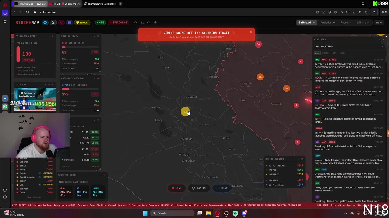
Task: Select the GOV tab in Live Feed
Action: coord(335,53)
